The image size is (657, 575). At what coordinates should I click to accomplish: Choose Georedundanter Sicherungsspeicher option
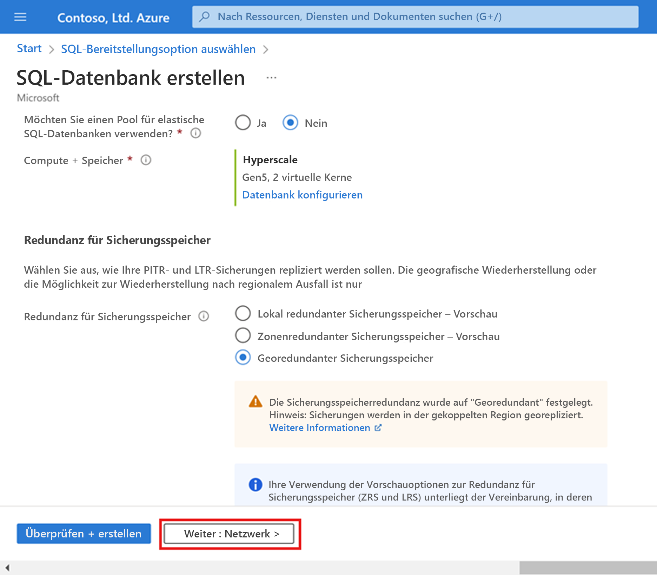(x=243, y=358)
